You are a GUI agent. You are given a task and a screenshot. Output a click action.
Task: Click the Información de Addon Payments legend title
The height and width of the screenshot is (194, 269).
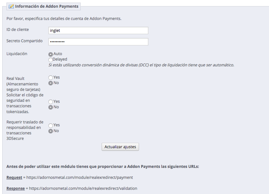[x=47, y=6]
